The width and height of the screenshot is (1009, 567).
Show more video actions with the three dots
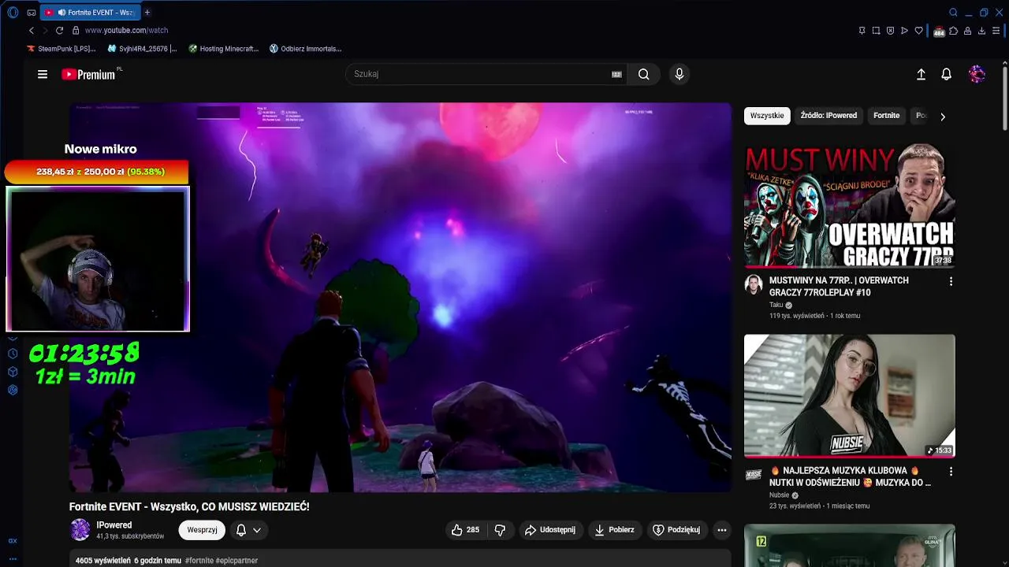(722, 530)
